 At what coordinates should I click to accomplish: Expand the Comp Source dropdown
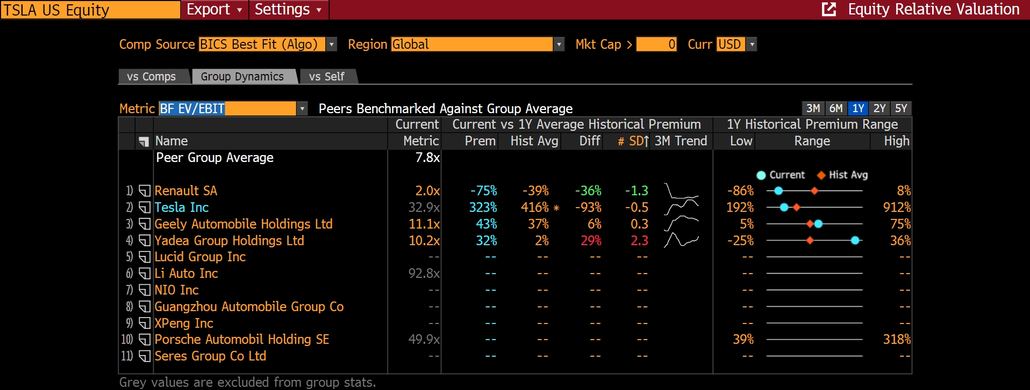coord(332,45)
